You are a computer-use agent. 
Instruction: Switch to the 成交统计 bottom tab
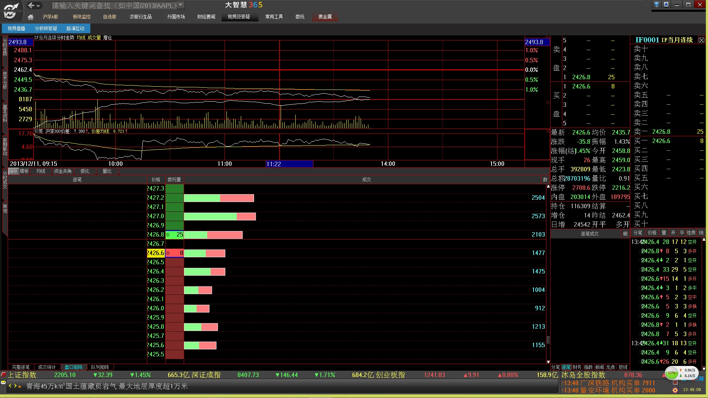click(x=47, y=367)
